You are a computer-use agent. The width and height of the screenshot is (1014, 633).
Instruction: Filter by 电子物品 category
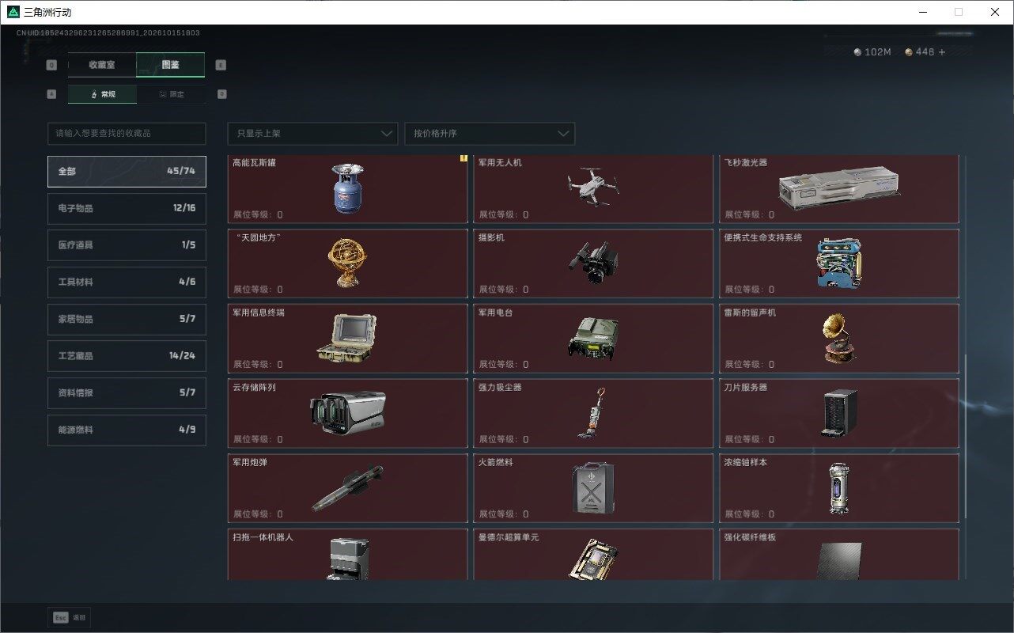[127, 208]
